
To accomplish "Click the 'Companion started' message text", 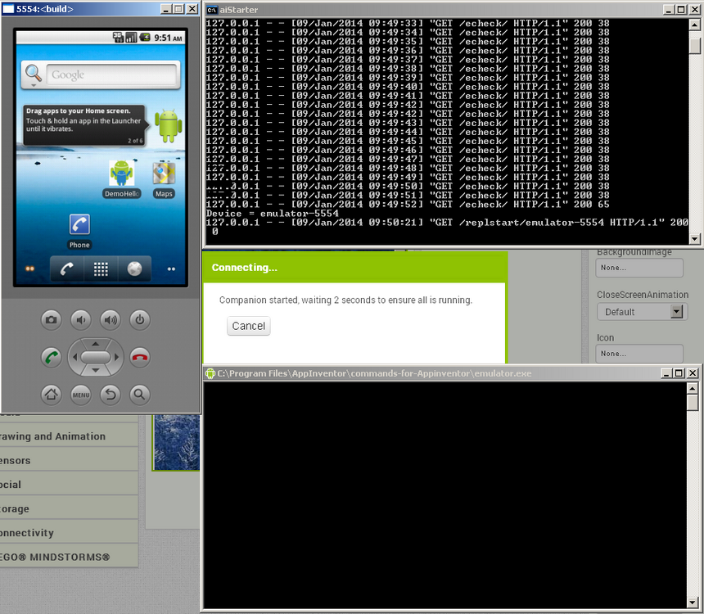I will pos(345,300).
